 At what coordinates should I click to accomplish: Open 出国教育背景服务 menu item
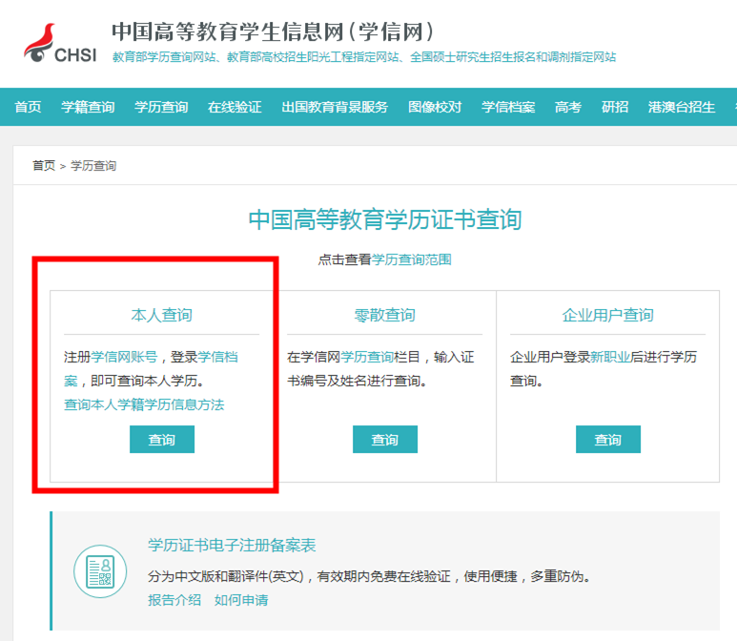335,107
